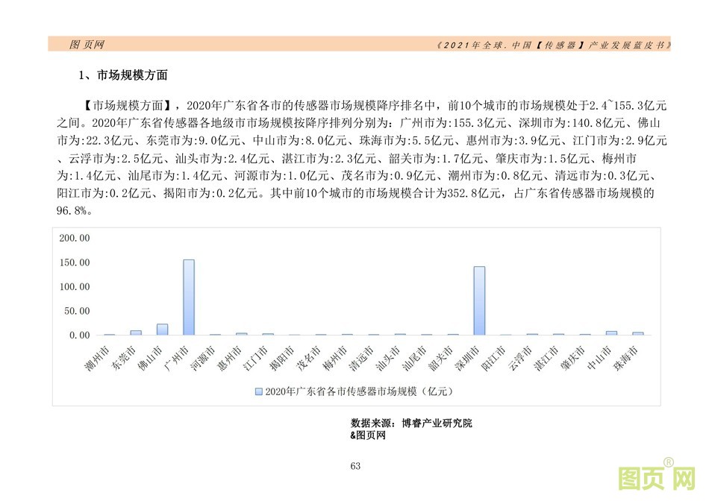Click the 图页网 header text at top left
The height and width of the screenshot is (501, 709).
[87, 45]
